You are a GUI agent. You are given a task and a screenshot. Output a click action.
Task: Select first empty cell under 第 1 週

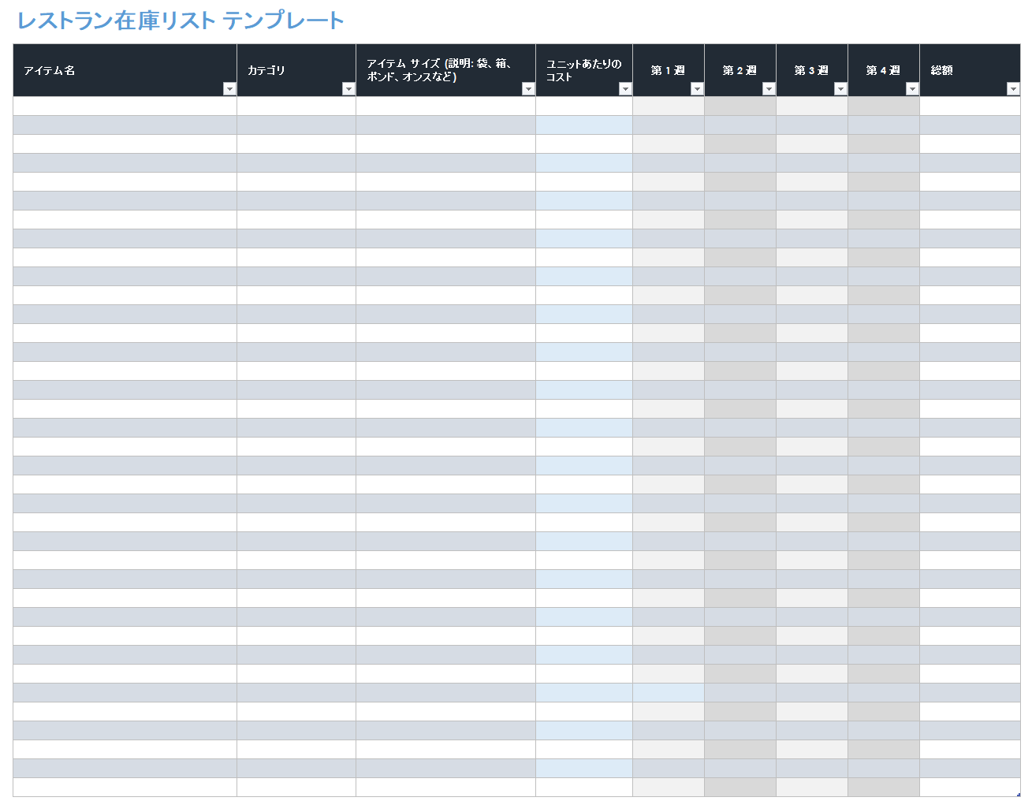pos(668,106)
